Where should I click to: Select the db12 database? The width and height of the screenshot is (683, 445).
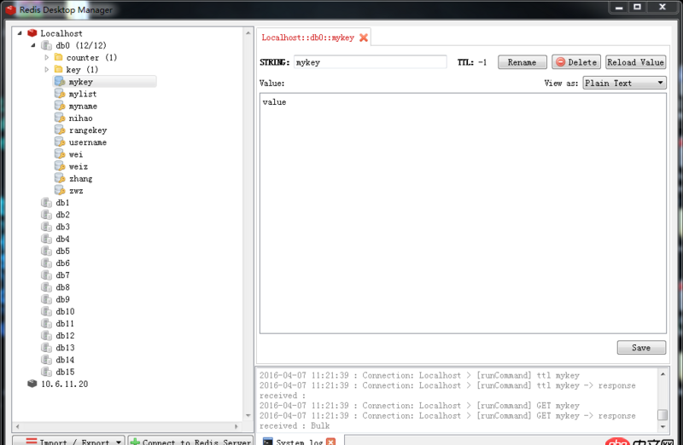click(x=65, y=336)
